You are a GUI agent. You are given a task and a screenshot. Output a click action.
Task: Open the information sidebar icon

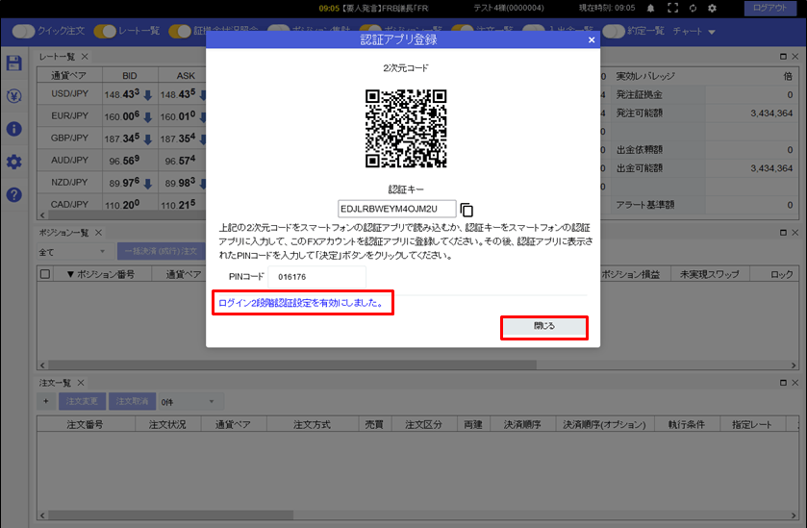[13, 129]
